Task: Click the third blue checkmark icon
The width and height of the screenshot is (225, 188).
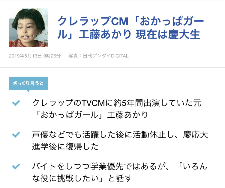Action: coord(16,166)
